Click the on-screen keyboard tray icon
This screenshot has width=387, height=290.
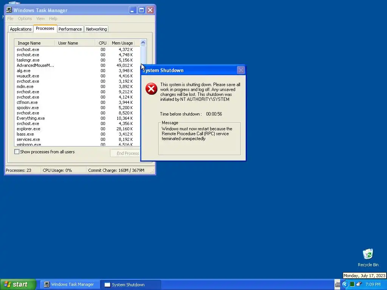(x=337, y=284)
